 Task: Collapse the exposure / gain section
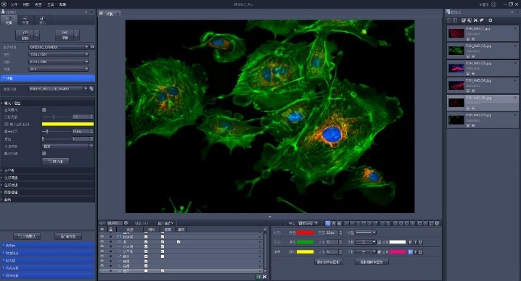47,103
